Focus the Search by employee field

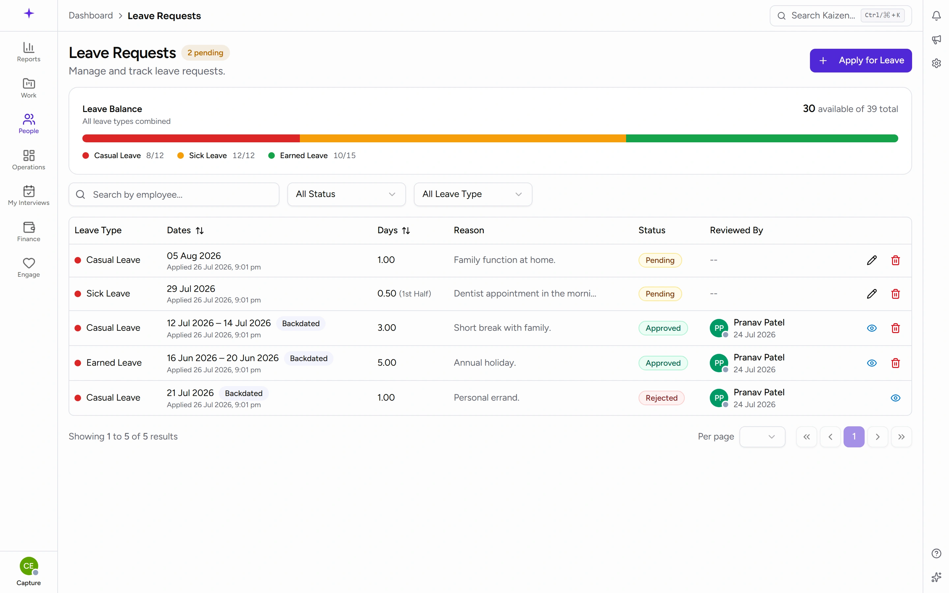pos(174,194)
